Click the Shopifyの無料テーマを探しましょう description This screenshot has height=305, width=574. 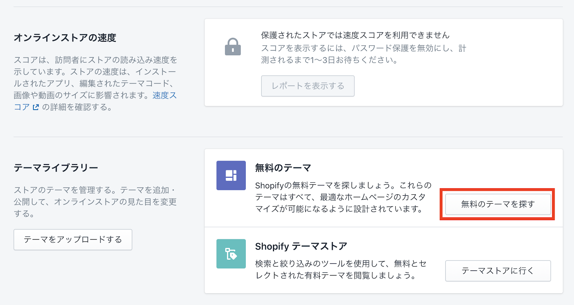click(x=343, y=197)
